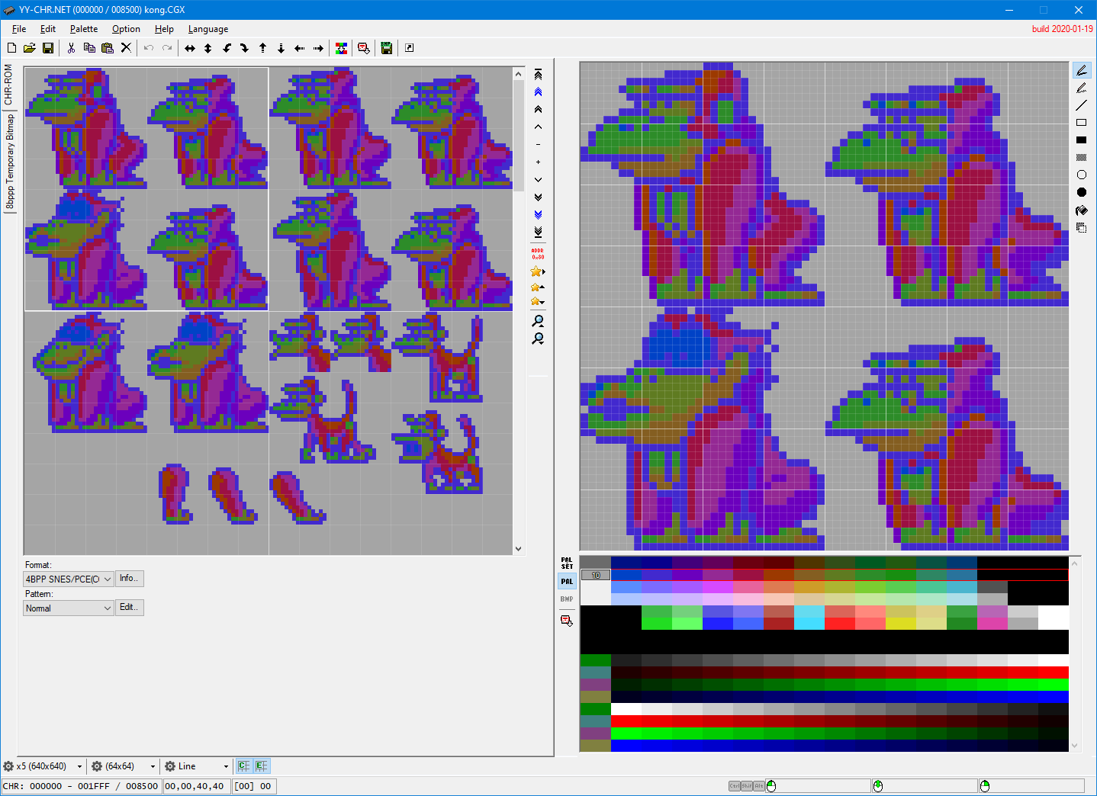Open the palette editor toolbar icon
Viewport: 1097px width, 796px height.
[341, 48]
